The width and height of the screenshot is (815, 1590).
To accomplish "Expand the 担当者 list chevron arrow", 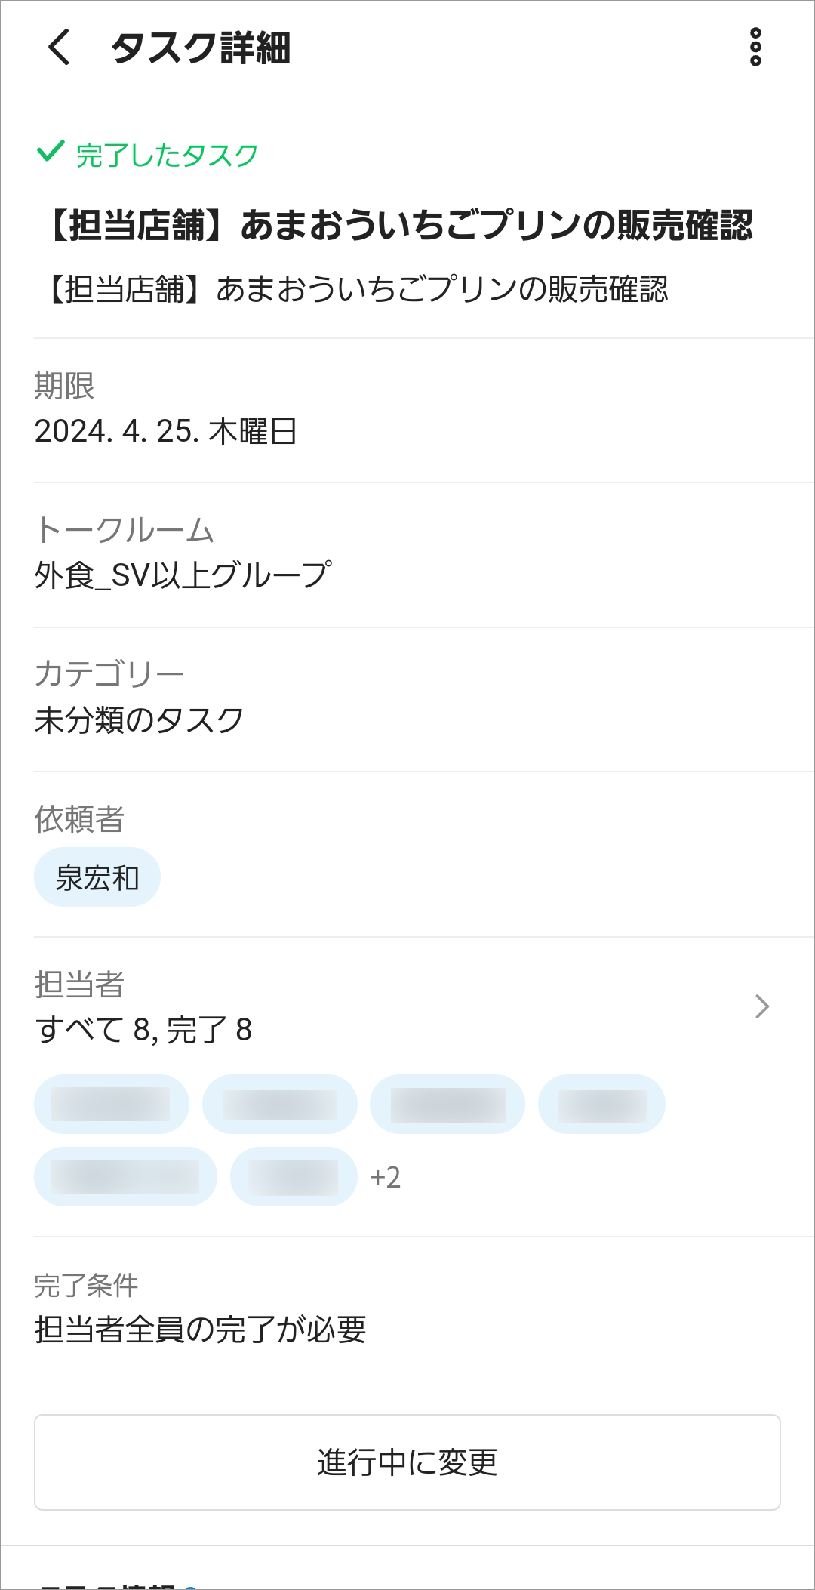I will click(x=761, y=1006).
